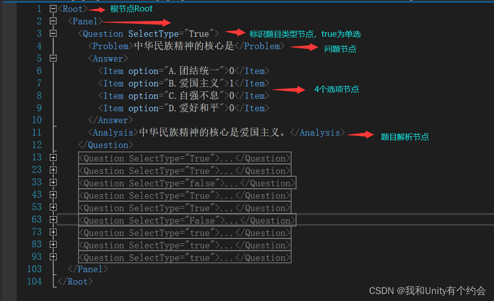Viewport: 494px width, 301px height.
Task: Click collapsed Question block on line 83
Action: click(x=185, y=245)
